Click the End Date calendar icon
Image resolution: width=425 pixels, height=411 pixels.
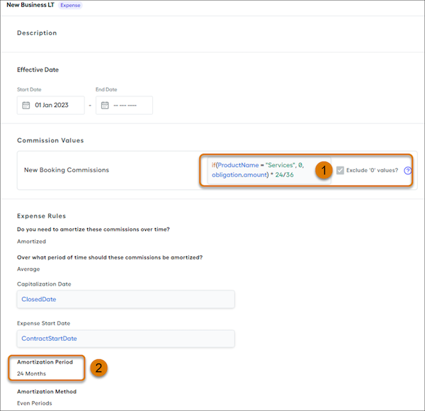click(x=105, y=105)
